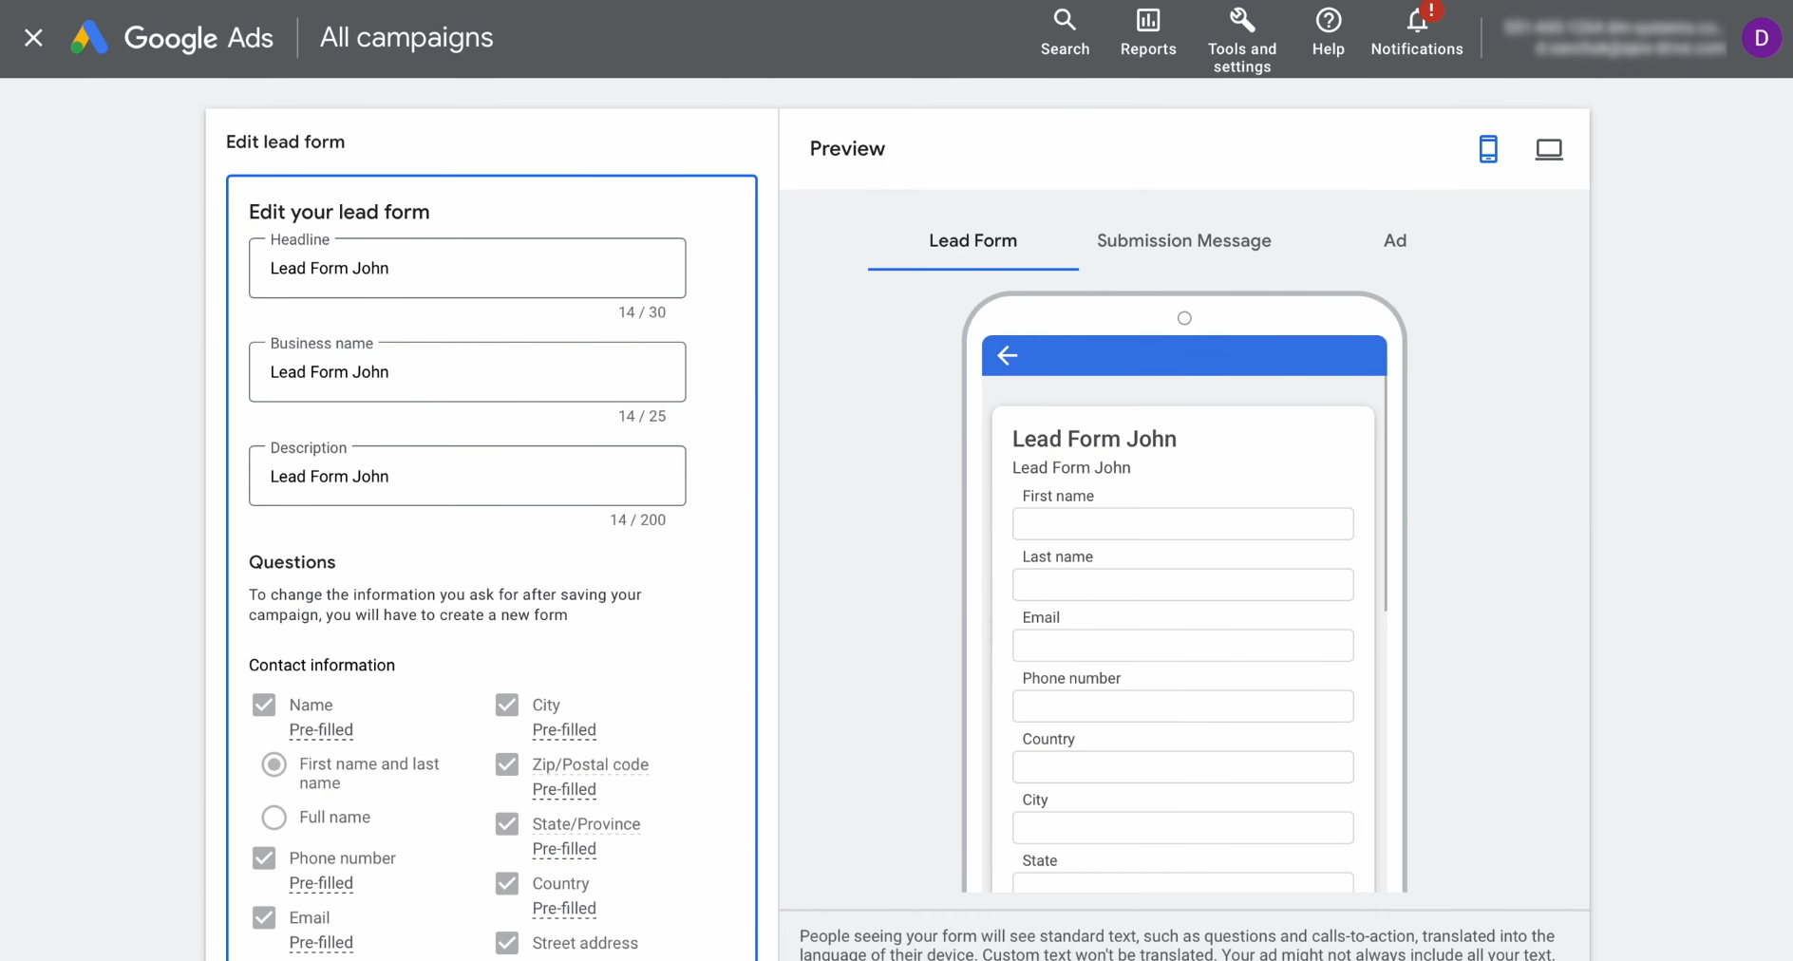
Task: Click into the Description text field
Action: (x=466, y=477)
